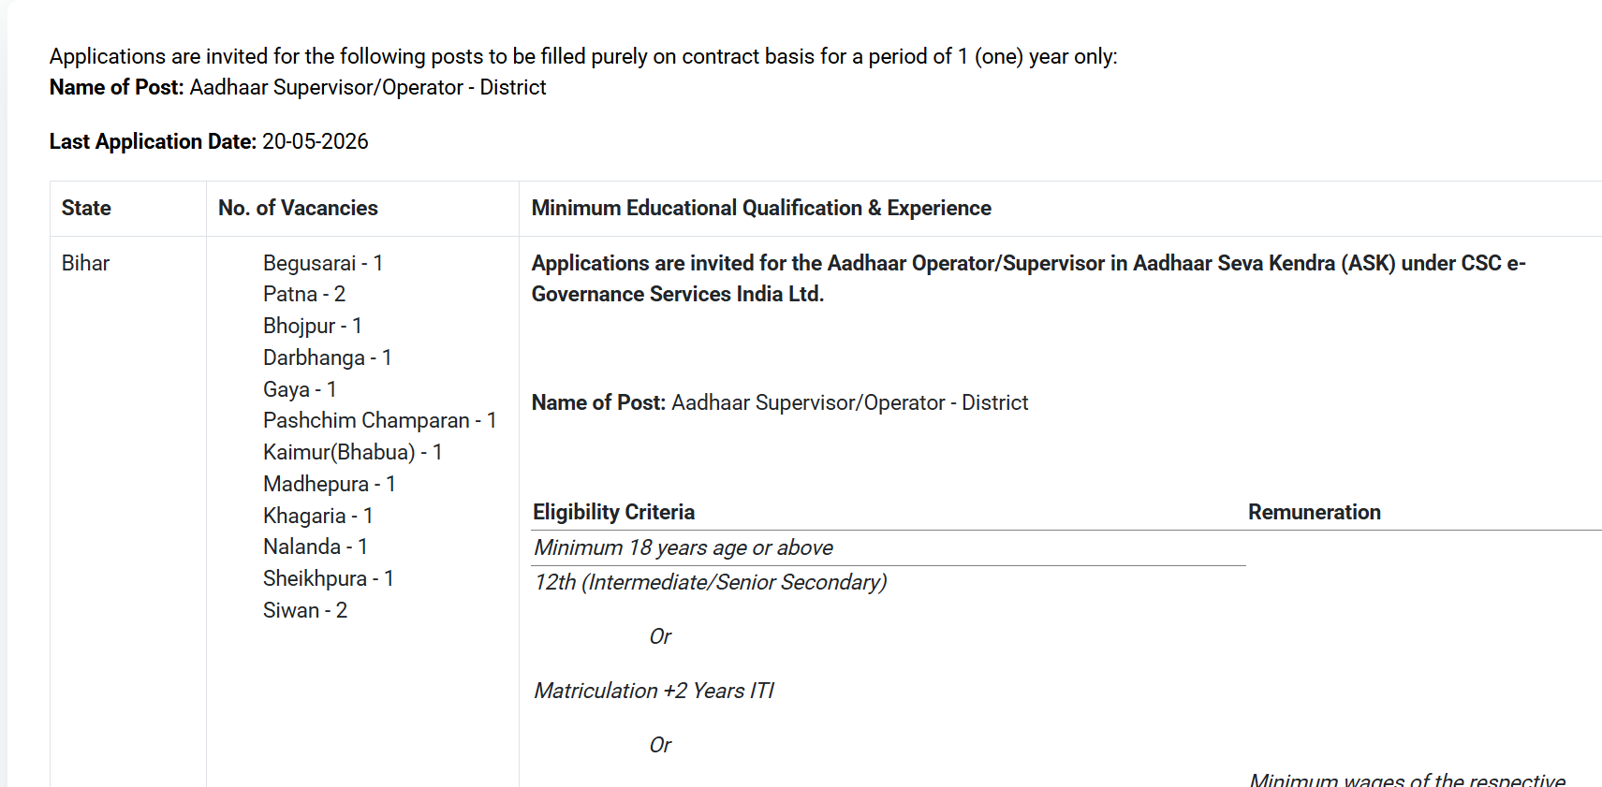1602x787 pixels.
Task: Click the Begusarai - 1 vacancy entry
Action: [323, 263]
